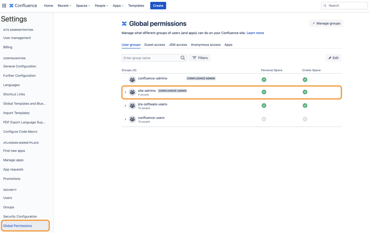The image size is (370, 233).
Task: Click the blue Create button
Action: tap(158, 6)
